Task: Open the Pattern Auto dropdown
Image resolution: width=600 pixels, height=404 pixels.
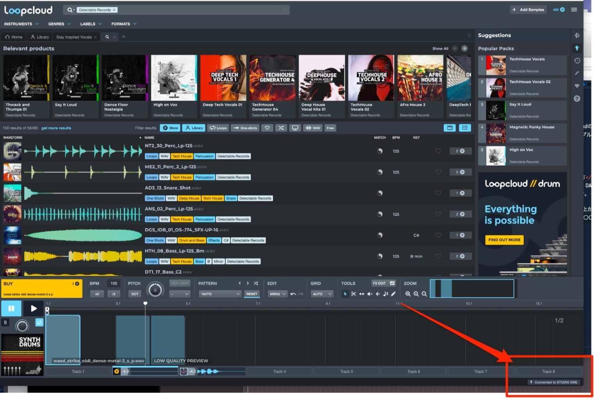Action: coord(220,294)
